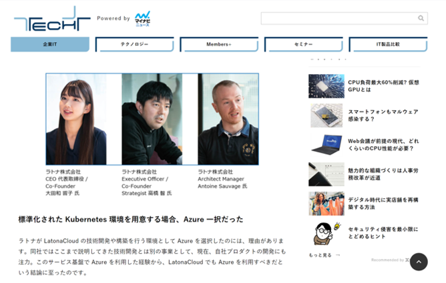Type in the site search field
Image resolution: width=446 pixels, height=283 pixels.
tap(338, 19)
